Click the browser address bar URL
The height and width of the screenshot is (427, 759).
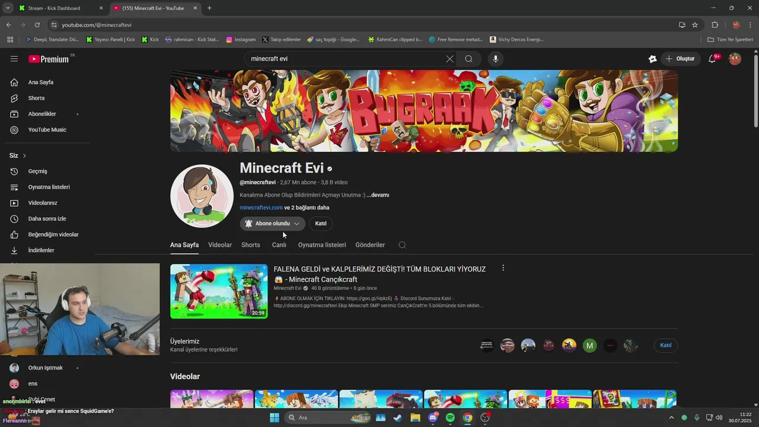coord(97,25)
